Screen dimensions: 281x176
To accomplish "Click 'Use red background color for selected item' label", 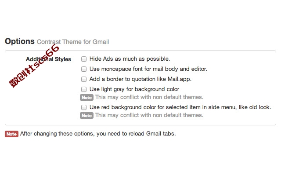I will coord(180,107).
